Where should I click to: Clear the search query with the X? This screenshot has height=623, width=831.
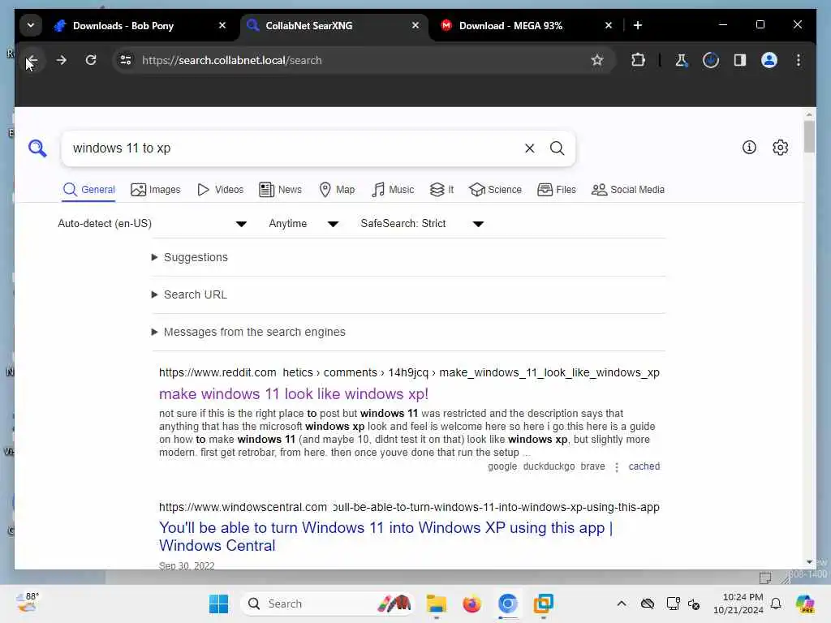(x=529, y=148)
